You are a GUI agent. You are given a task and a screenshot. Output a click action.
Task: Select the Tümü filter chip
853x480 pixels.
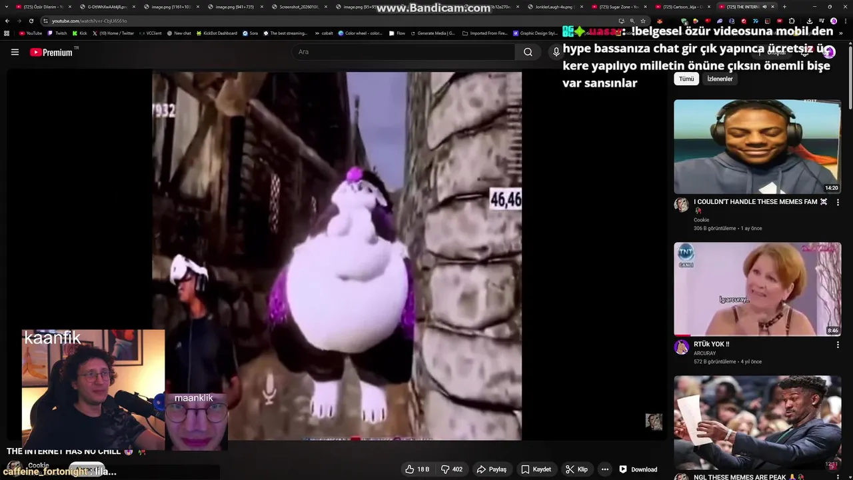point(686,79)
